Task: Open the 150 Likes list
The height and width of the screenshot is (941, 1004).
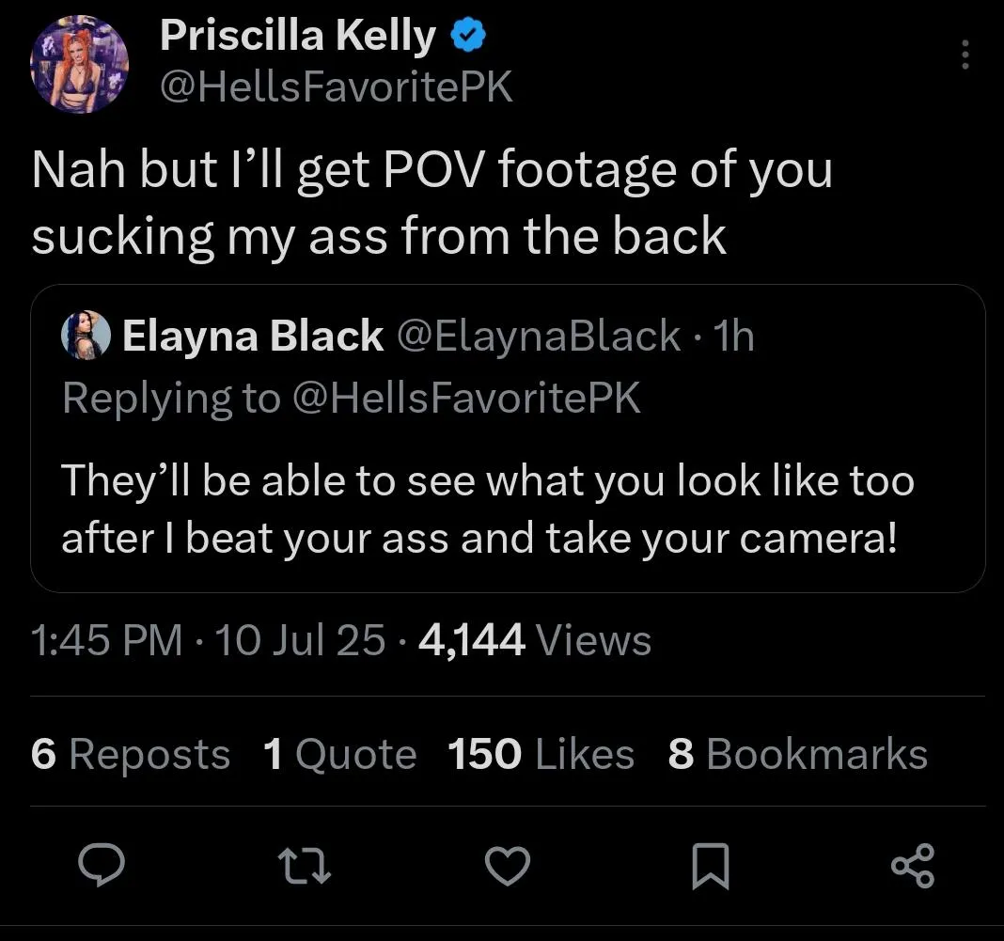Action: click(541, 754)
